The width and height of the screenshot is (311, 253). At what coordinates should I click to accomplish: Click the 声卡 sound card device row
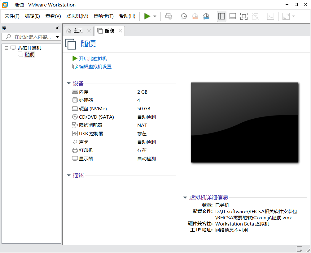tap(114, 142)
